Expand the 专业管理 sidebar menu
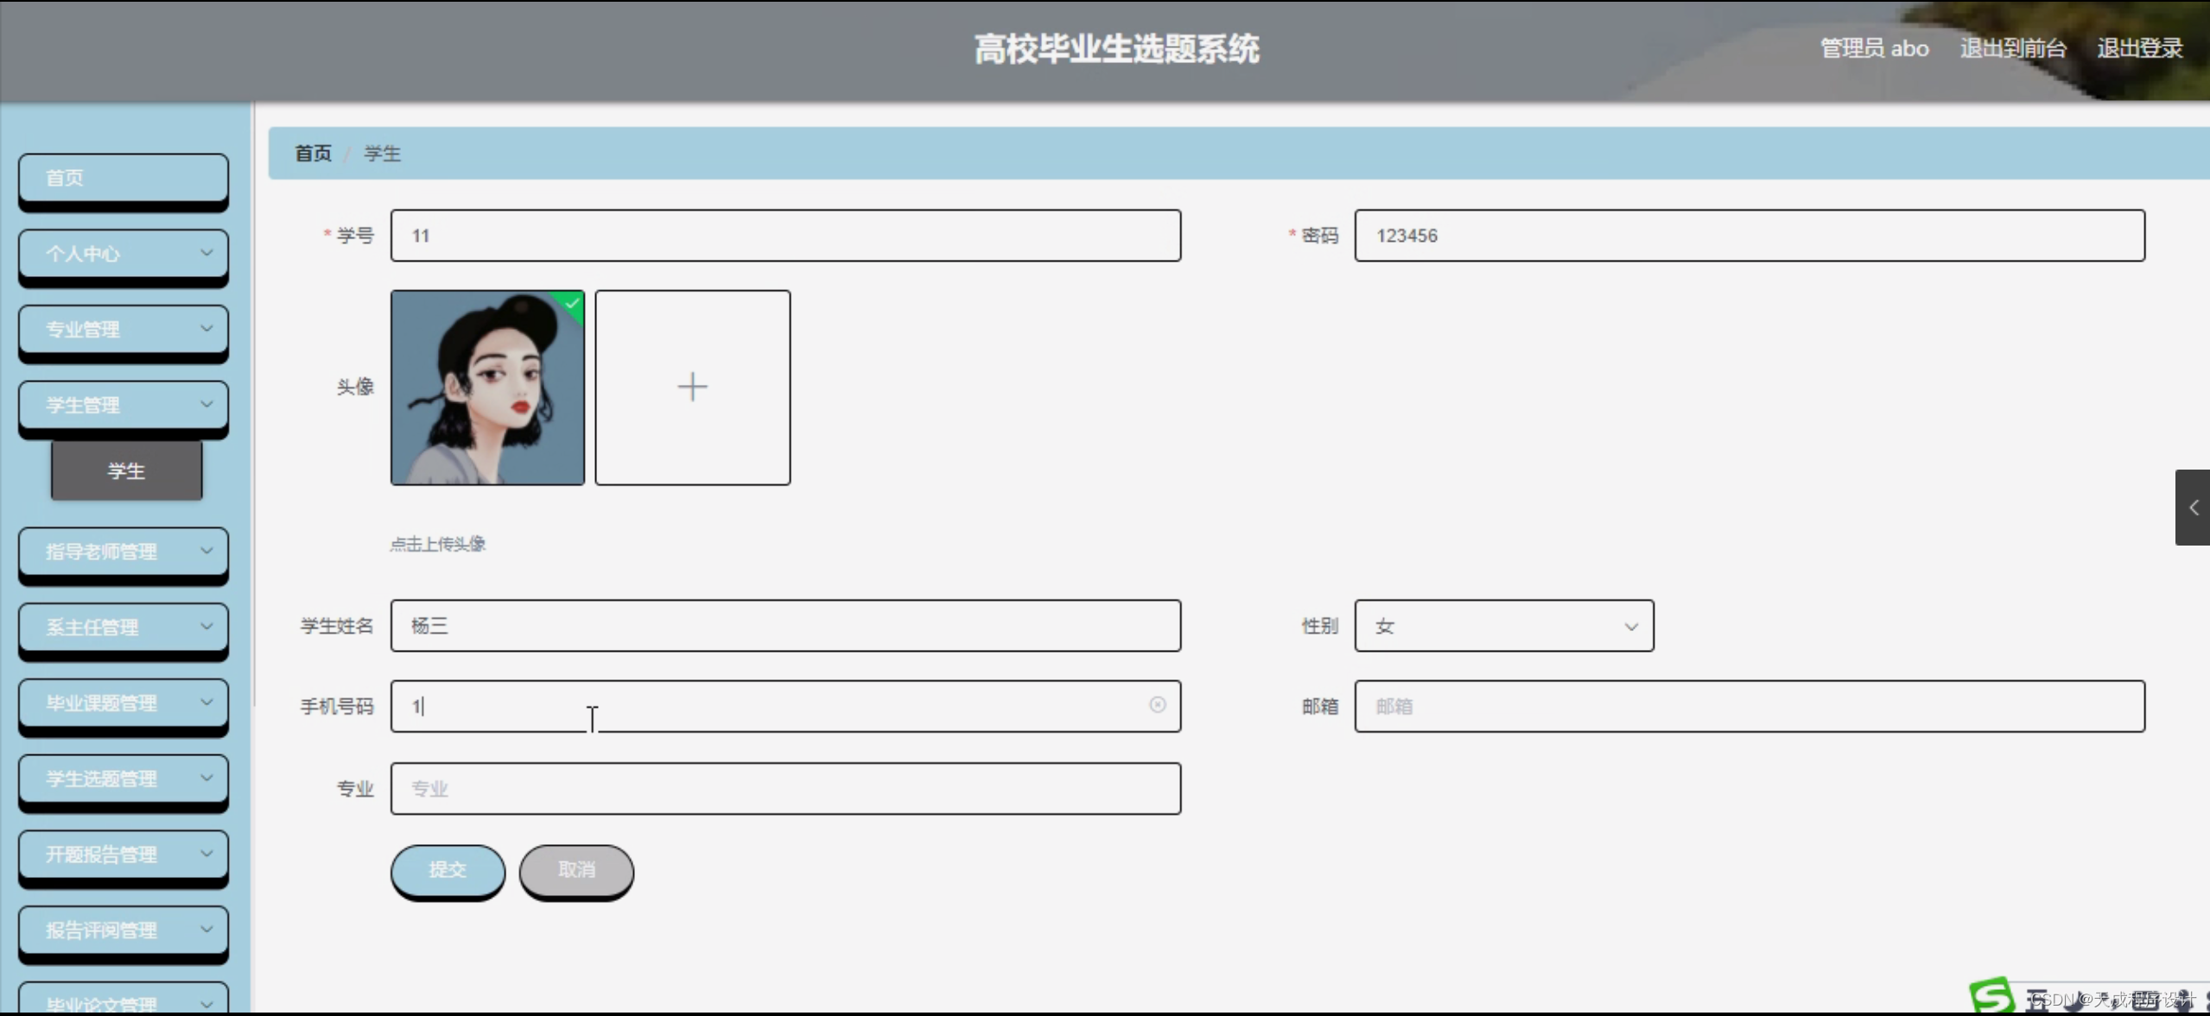The height and width of the screenshot is (1016, 2210). (124, 330)
